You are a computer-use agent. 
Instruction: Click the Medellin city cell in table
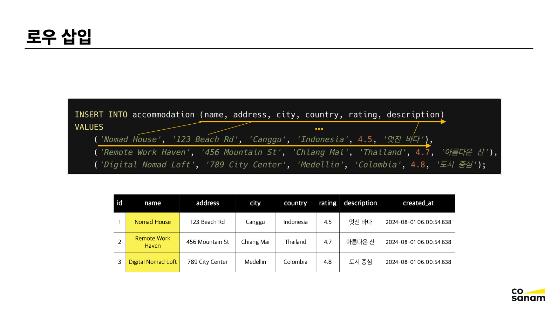255,262
